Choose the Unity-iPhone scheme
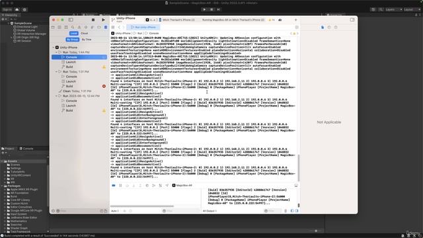The image size is (423, 238). tap(151, 20)
